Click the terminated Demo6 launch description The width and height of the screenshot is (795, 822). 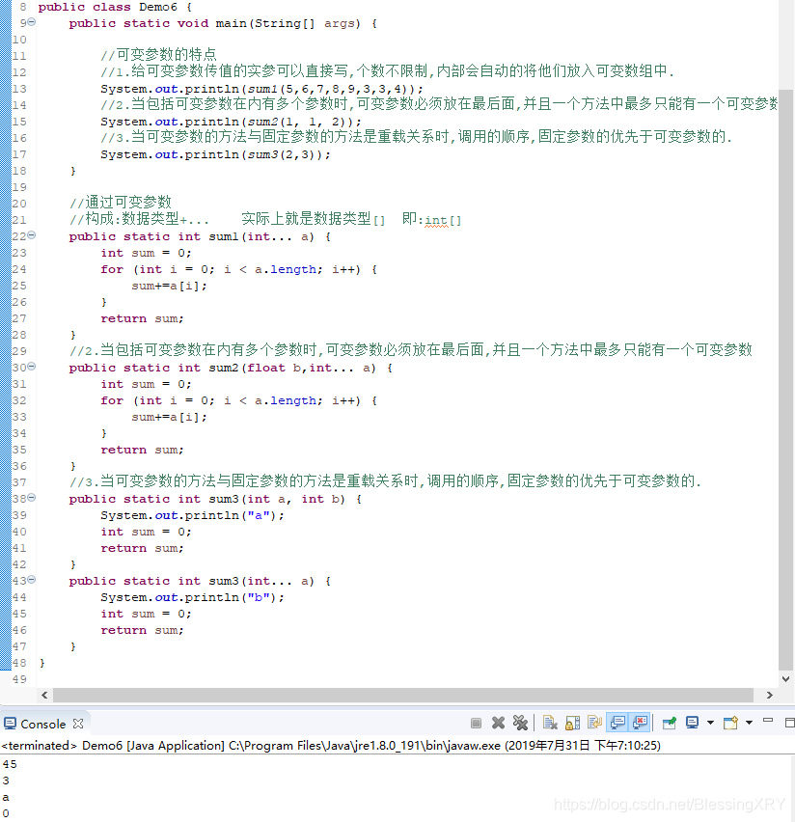[330, 746]
